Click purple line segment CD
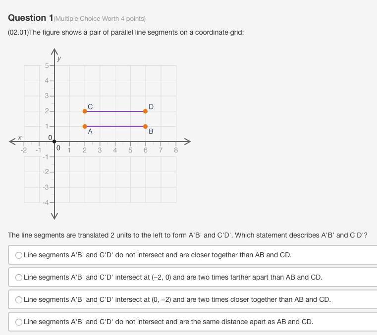Image resolution: width=377 pixels, height=335 pixels. coord(115,111)
